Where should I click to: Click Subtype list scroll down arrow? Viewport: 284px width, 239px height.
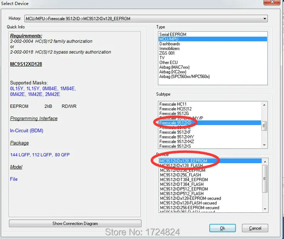[x=264, y=145]
